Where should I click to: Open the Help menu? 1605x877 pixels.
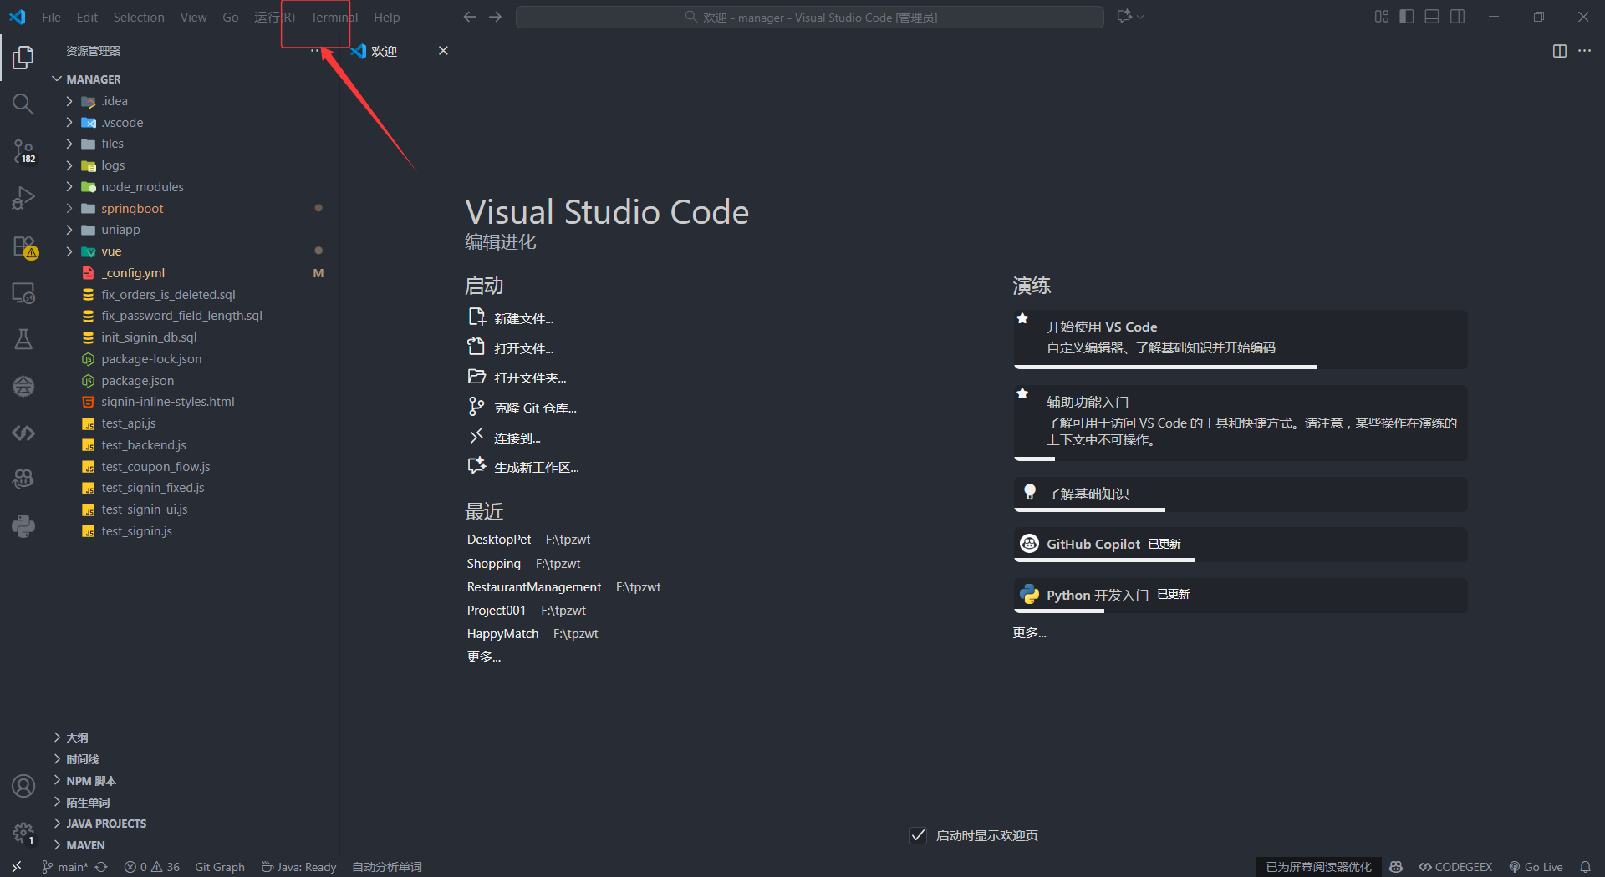tap(386, 17)
